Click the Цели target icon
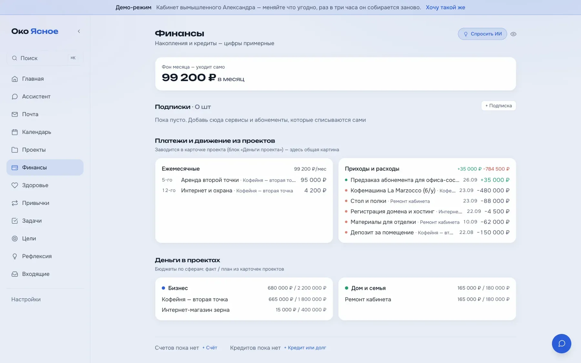 15,238
